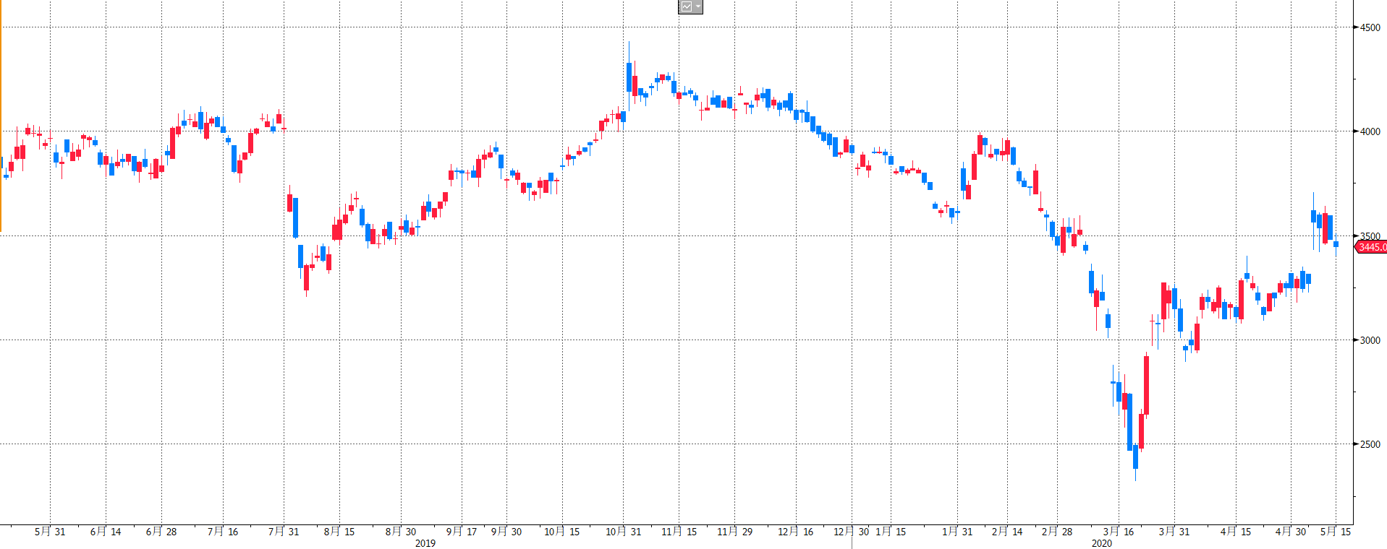The image size is (1387, 549).
Task: Click the 8月 15 date marker
Action: pyautogui.click(x=339, y=532)
